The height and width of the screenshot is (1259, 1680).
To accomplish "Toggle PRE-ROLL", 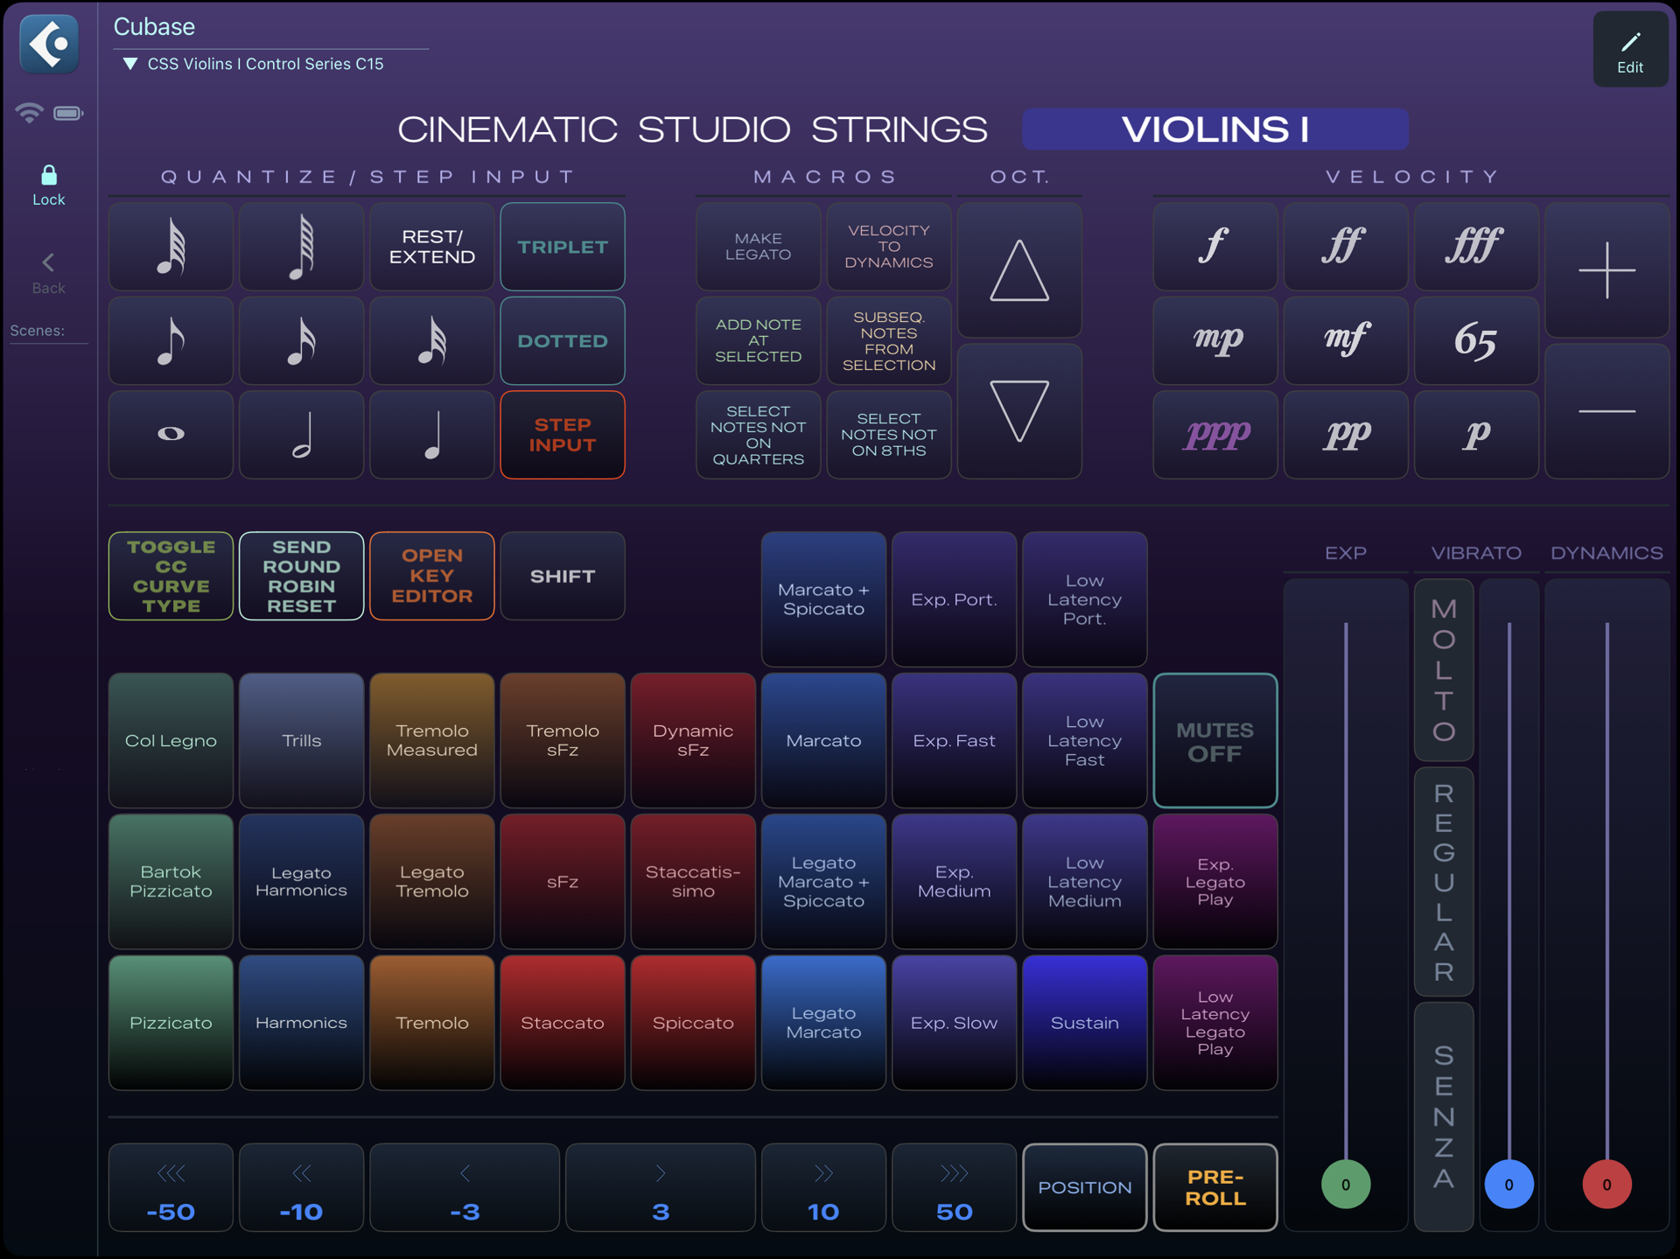I will click(x=1214, y=1187).
